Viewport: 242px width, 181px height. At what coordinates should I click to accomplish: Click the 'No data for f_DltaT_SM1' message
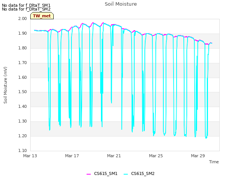26,5
